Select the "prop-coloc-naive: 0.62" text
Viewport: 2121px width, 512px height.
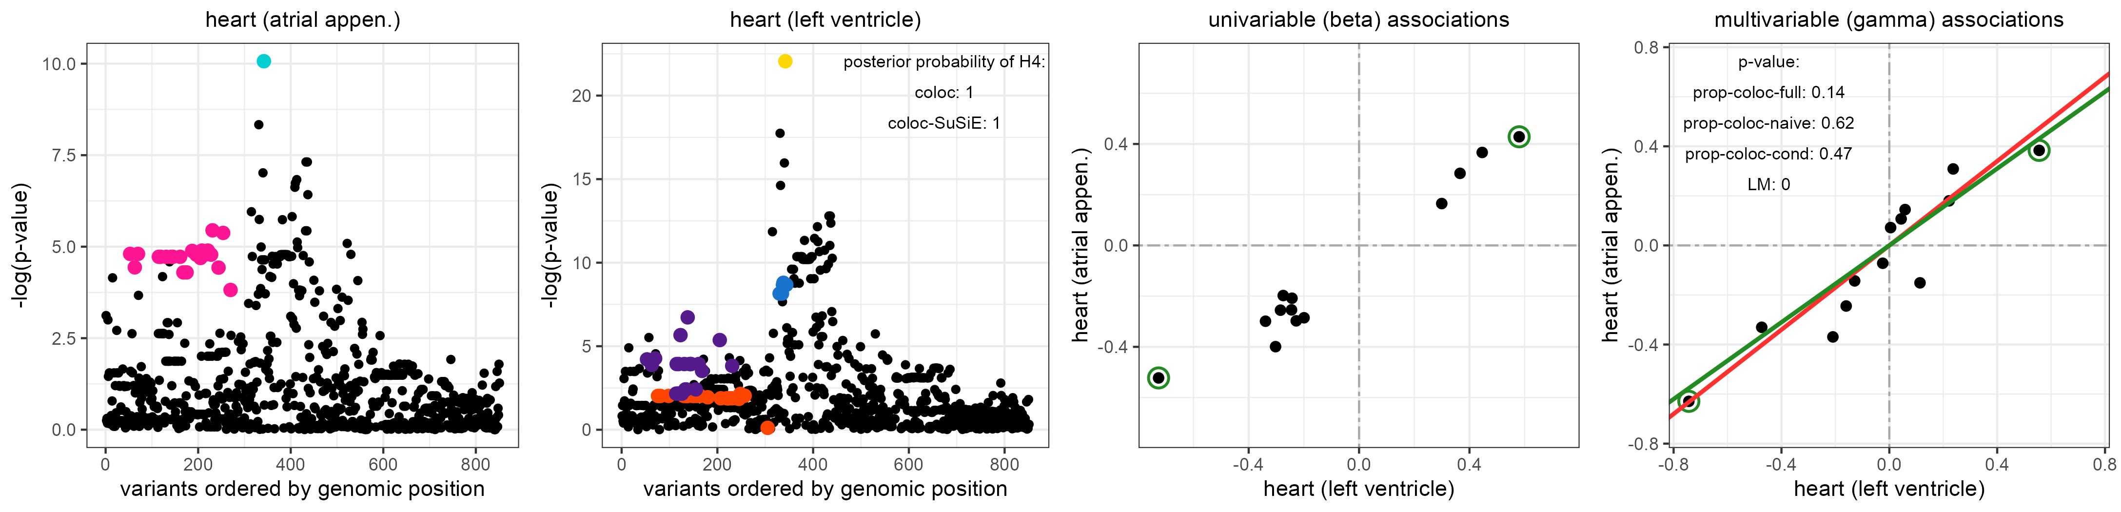pos(1768,123)
